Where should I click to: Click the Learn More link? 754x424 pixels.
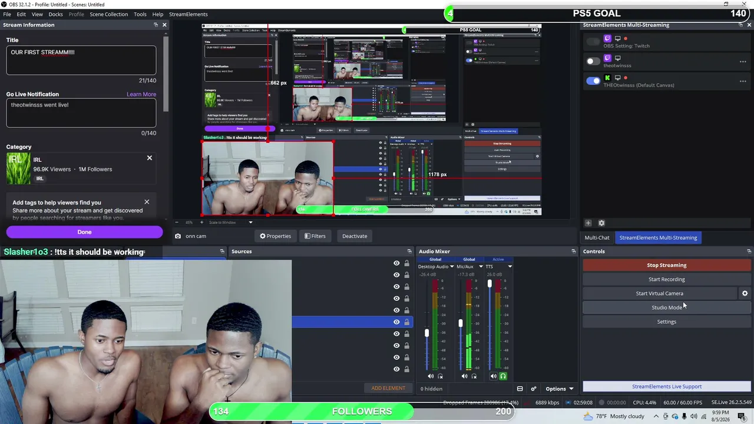141,94
